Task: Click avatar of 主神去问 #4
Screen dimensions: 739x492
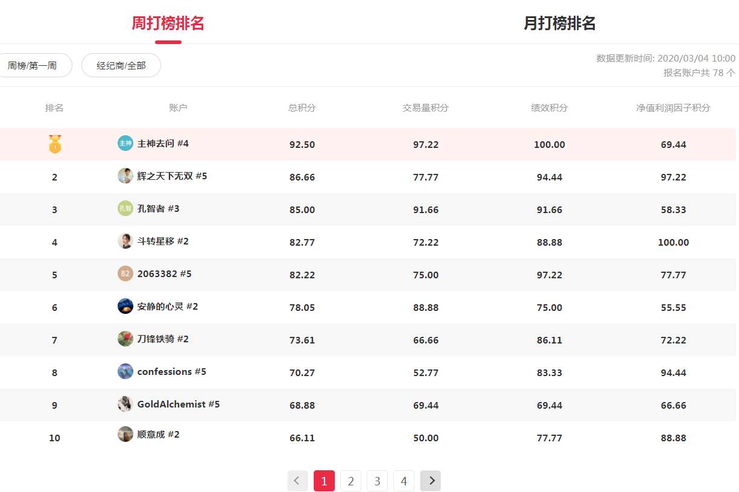Action: tap(125, 143)
